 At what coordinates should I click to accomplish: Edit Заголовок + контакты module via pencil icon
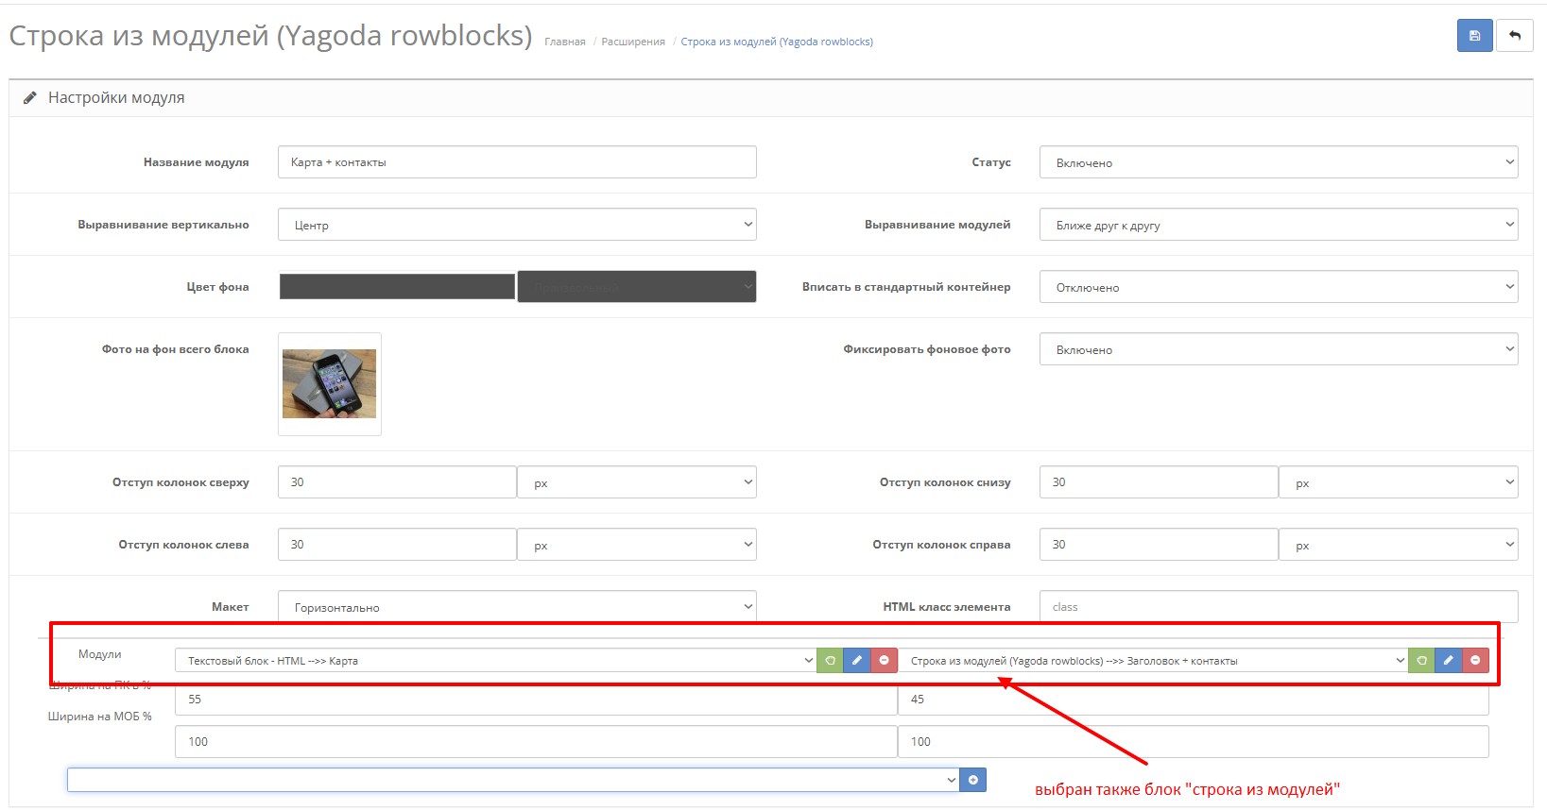pos(1448,661)
